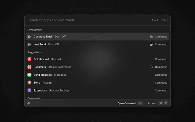Click the Tab key hint button
The image size is (195, 122).
tap(164, 20)
